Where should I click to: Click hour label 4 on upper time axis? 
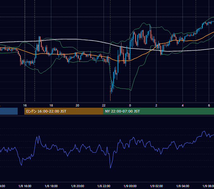pyautogui.click(x=183, y=106)
